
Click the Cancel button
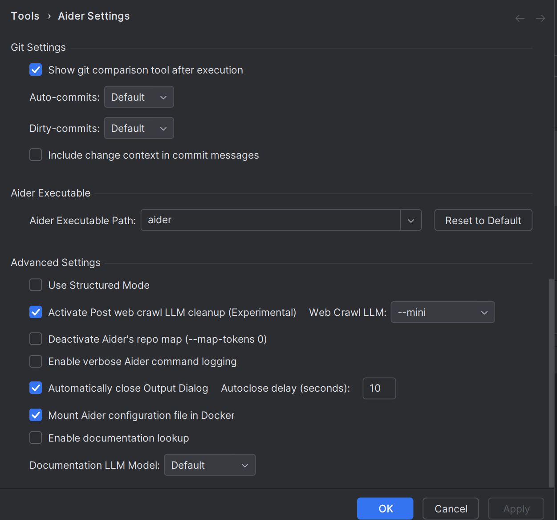point(451,508)
